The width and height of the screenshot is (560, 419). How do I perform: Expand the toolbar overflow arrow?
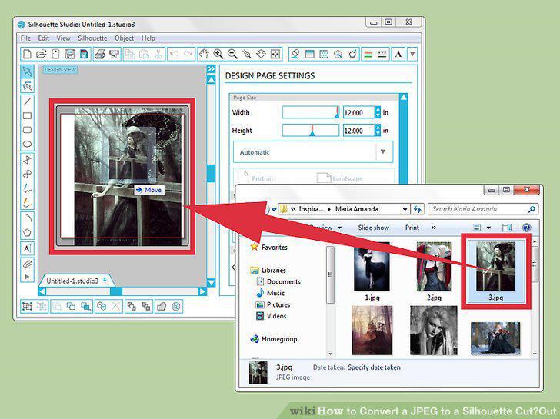click(x=412, y=54)
